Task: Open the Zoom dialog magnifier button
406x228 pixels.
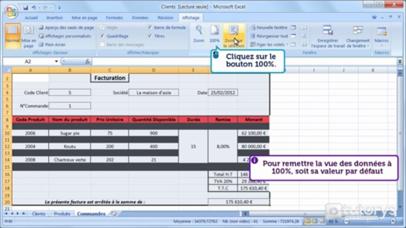Action: click(x=199, y=34)
